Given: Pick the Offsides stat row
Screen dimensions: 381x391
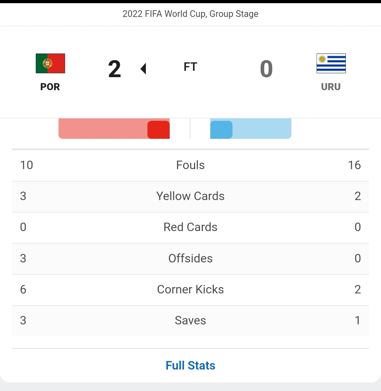Looking at the screenshot, I should (x=190, y=259).
